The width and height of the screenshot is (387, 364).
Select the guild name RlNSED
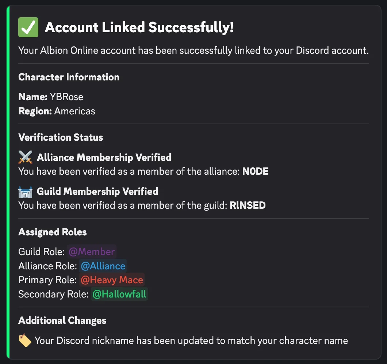click(x=248, y=205)
